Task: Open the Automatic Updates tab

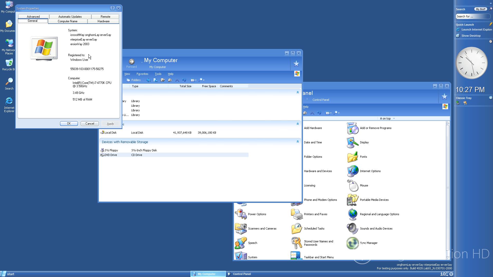Action: (70, 17)
